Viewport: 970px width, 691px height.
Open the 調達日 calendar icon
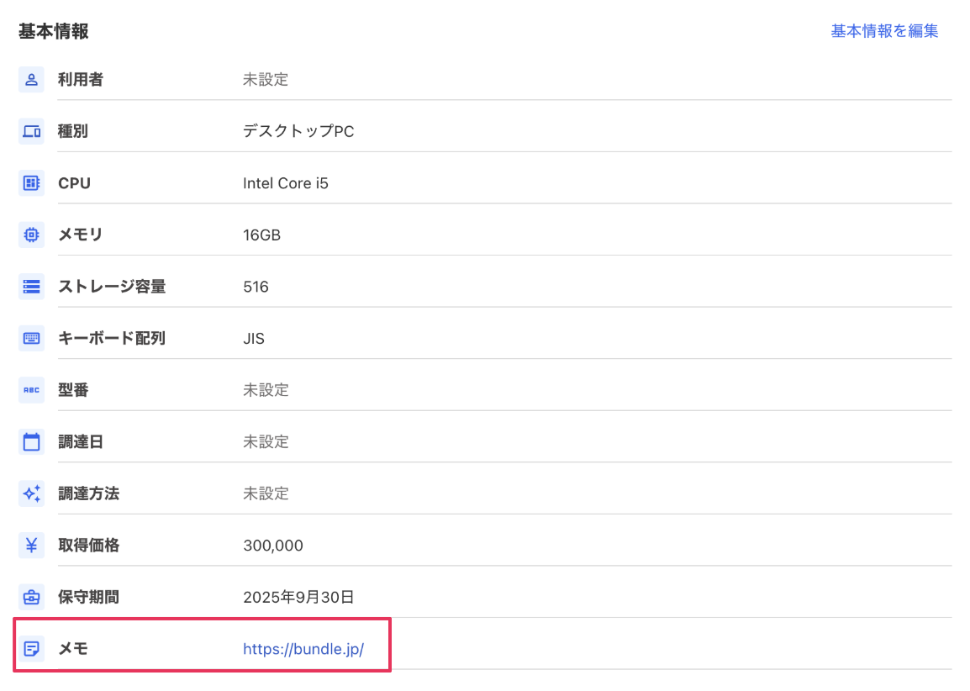click(31, 441)
